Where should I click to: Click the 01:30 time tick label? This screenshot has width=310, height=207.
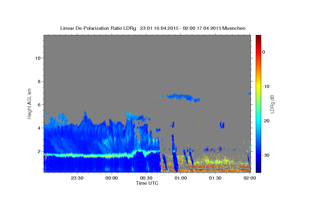pos(215,178)
